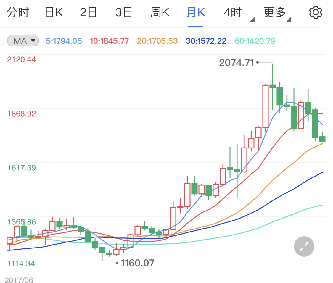
Task: Click the low price label 1160.07
Action: coord(137,263)
